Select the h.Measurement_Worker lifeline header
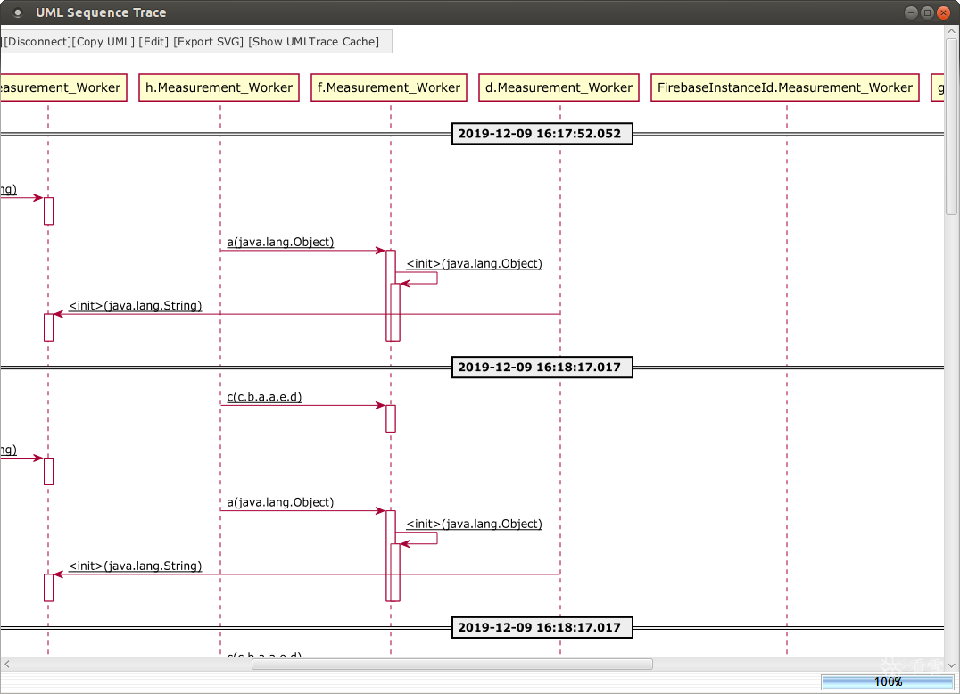 [219, 87]
